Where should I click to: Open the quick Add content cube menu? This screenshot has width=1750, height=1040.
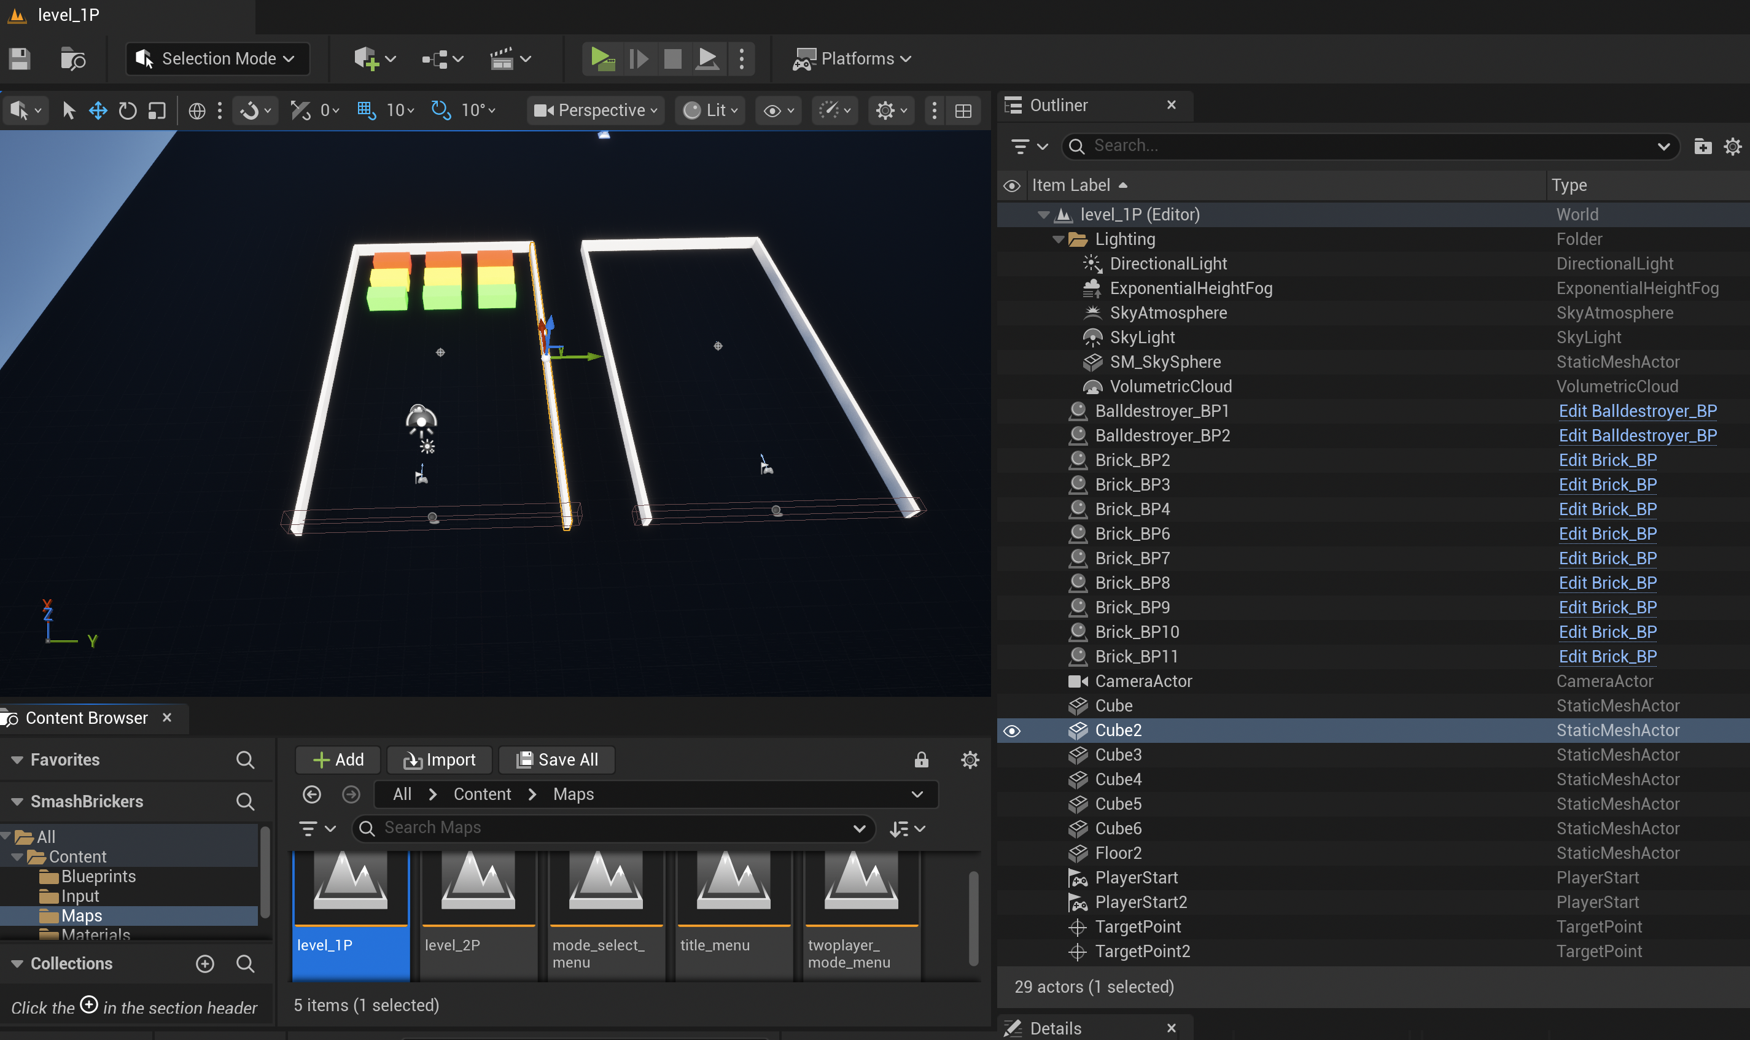[x=374, y=58]
